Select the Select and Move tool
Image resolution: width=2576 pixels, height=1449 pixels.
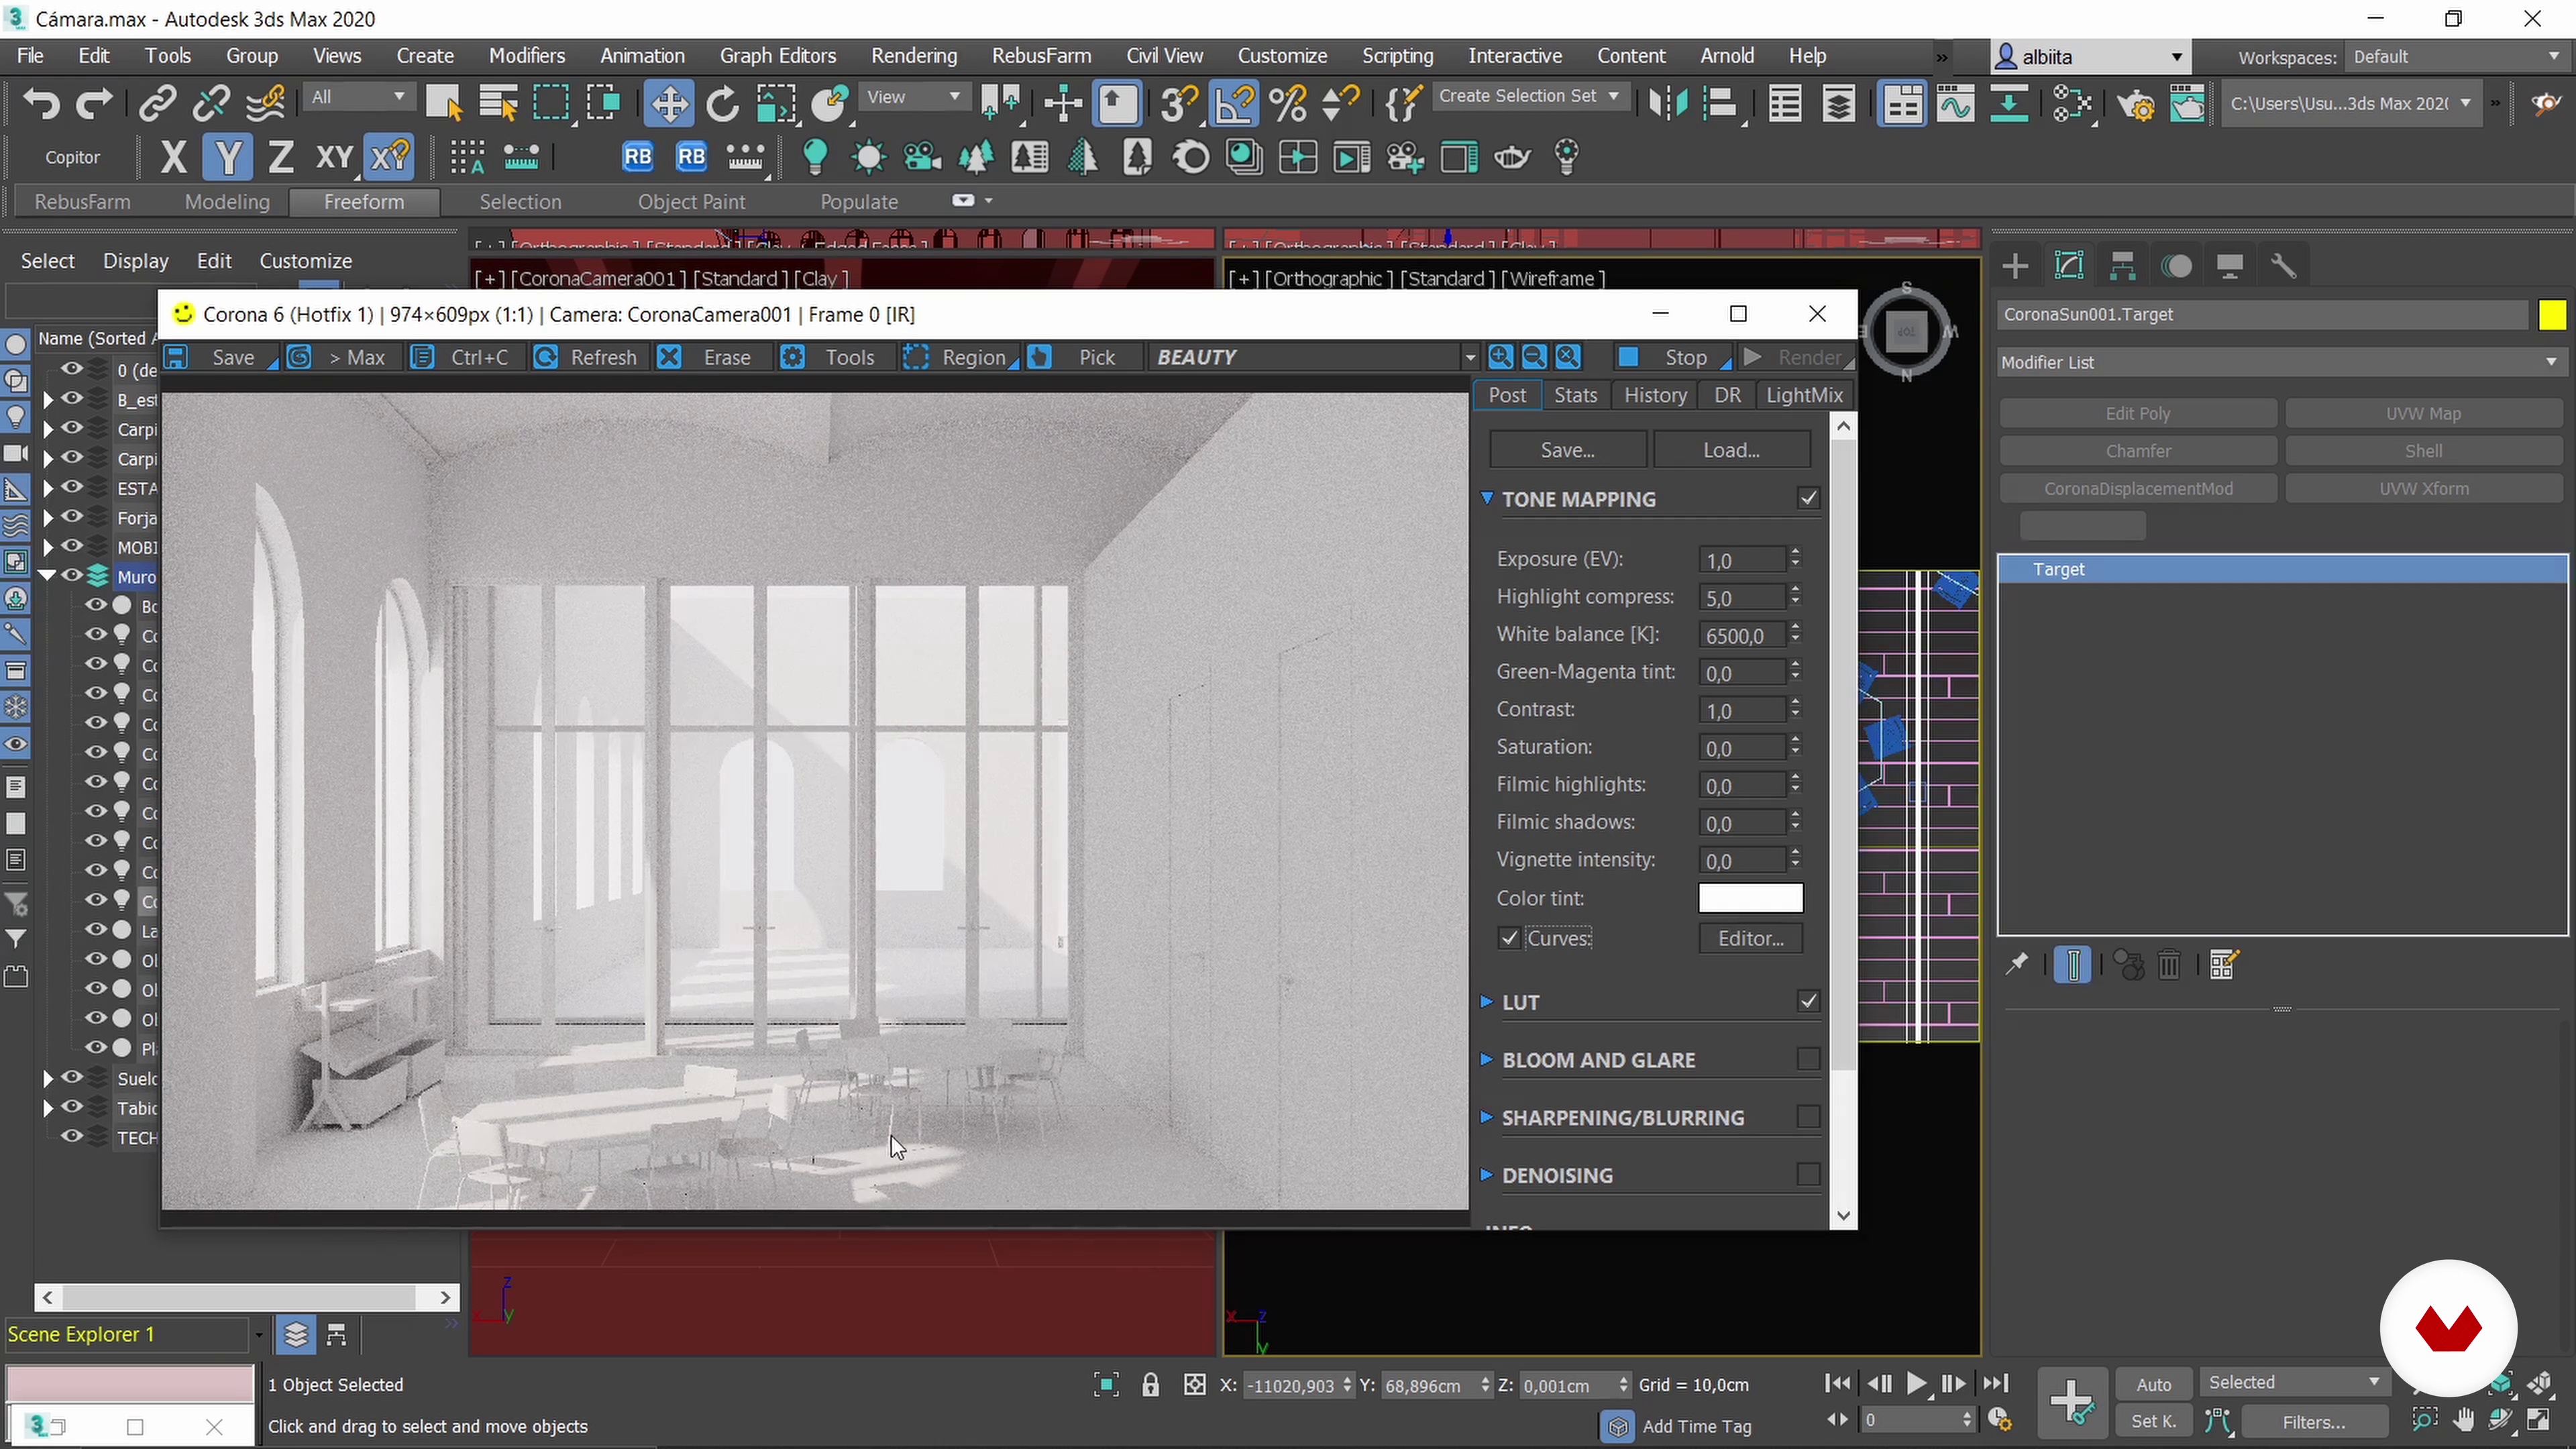point(668,103)
